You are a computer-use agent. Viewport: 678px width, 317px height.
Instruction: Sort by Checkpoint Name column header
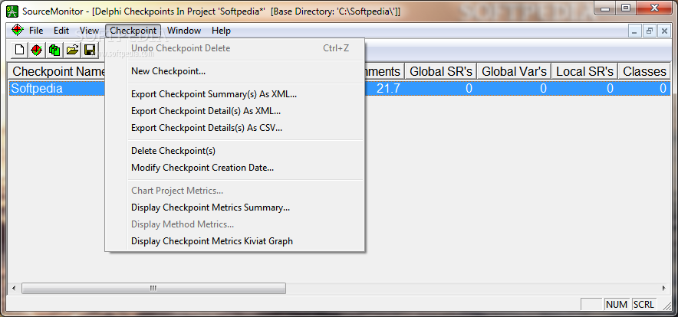[x=57, y=71]
